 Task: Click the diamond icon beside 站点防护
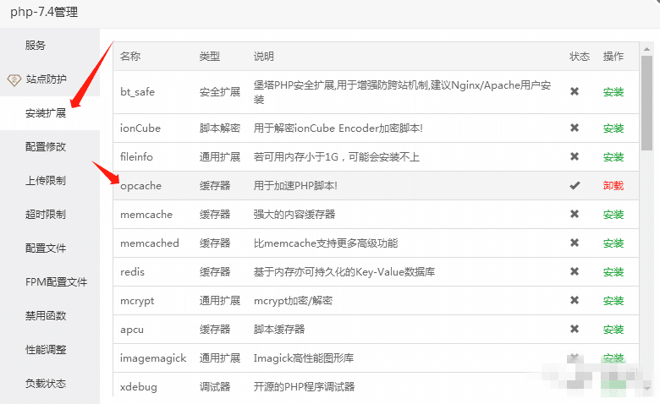[x=14, y=79]
